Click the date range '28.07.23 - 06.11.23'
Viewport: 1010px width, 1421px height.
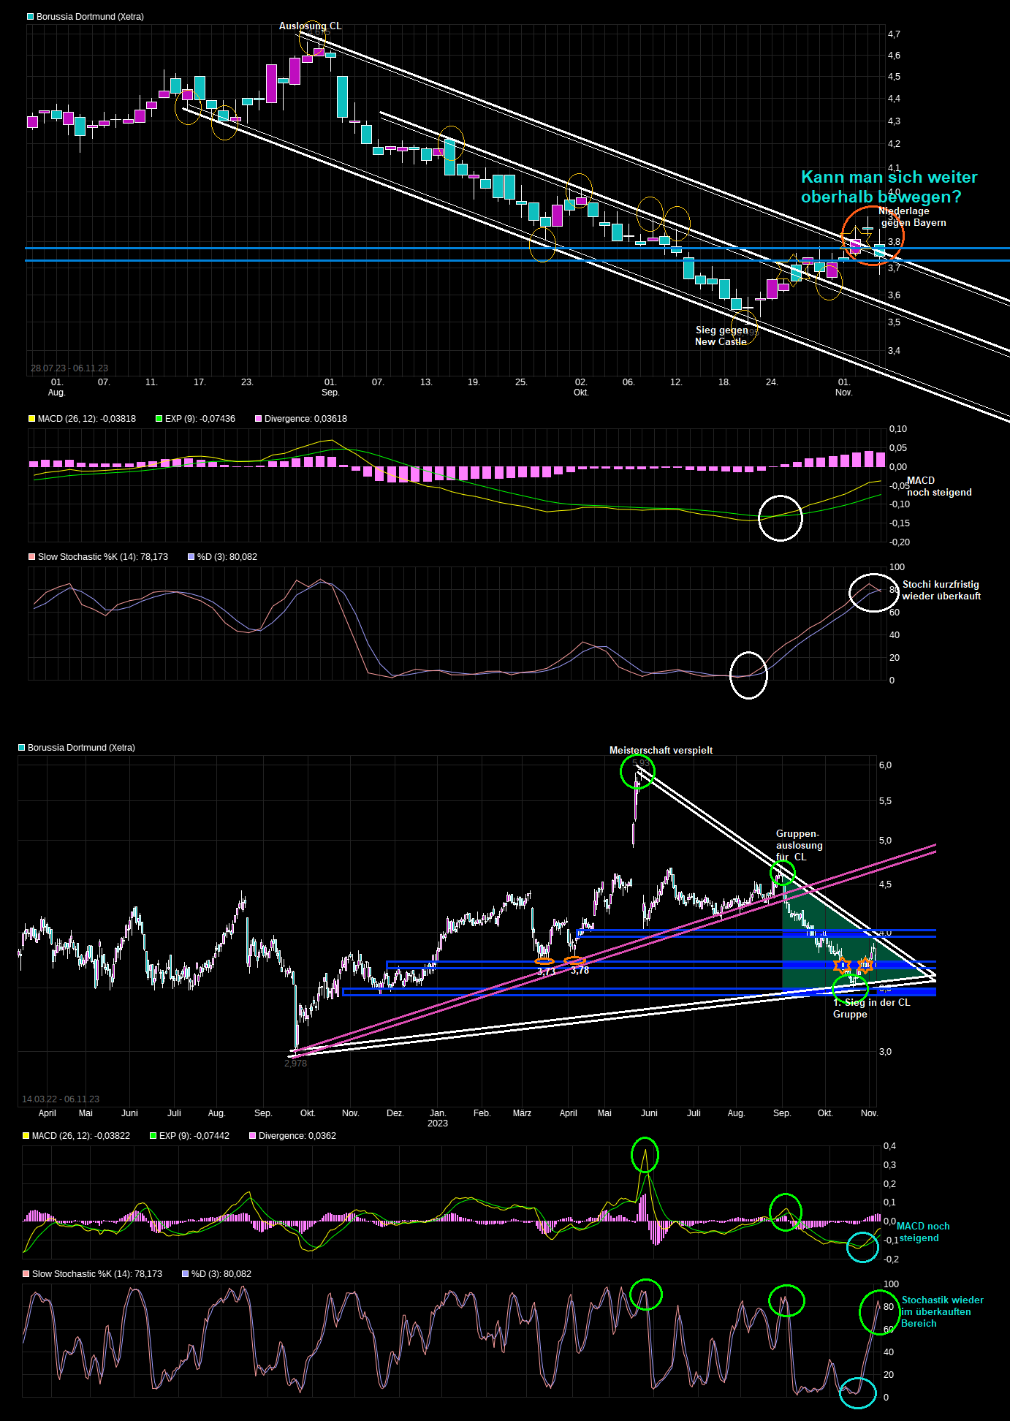click(x=69, y=368)
